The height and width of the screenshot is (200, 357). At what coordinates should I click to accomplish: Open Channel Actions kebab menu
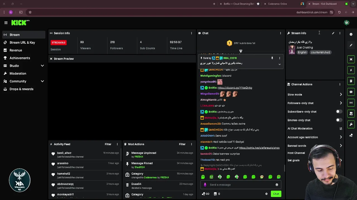(x=340, y=84)
